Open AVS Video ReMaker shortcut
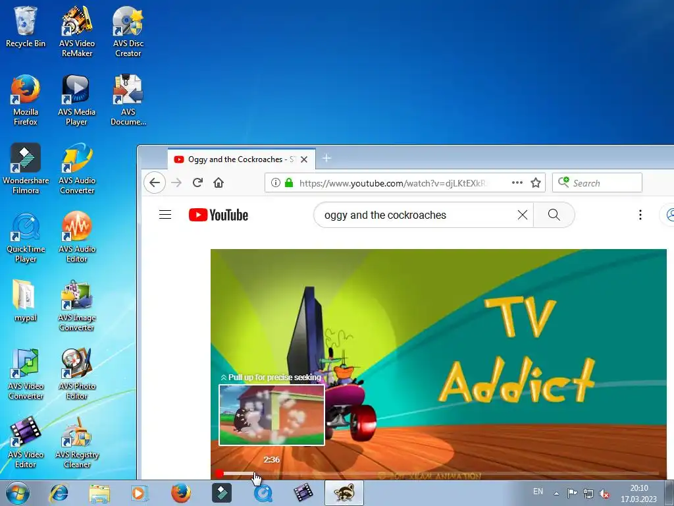Screen dimensions: 674x506 click(77, 32)
